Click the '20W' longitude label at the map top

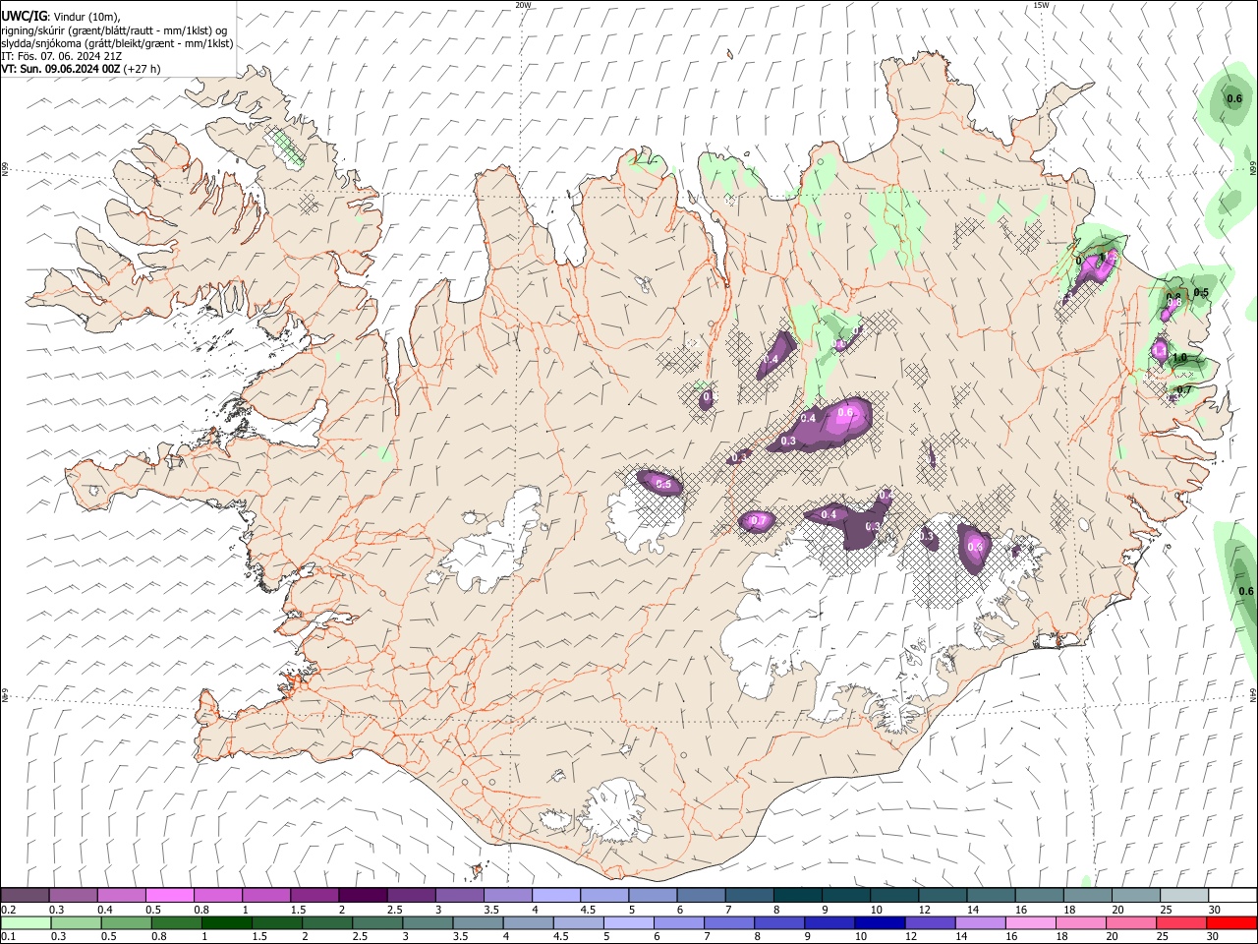click(x=523, y=5)
